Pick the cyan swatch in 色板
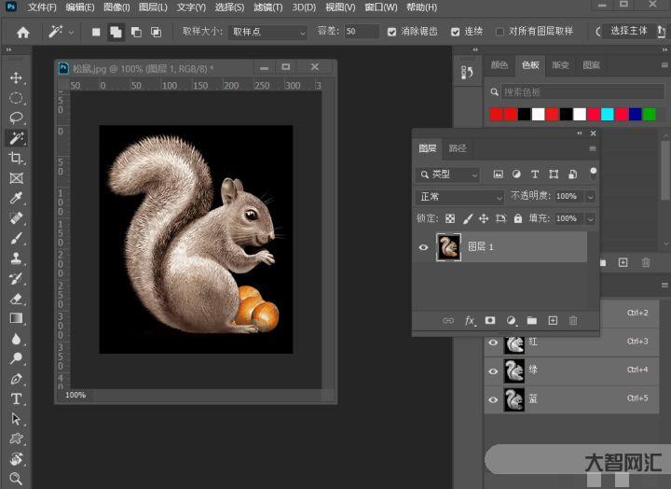This screenshot has width=671, height=489. click(608, 114)
